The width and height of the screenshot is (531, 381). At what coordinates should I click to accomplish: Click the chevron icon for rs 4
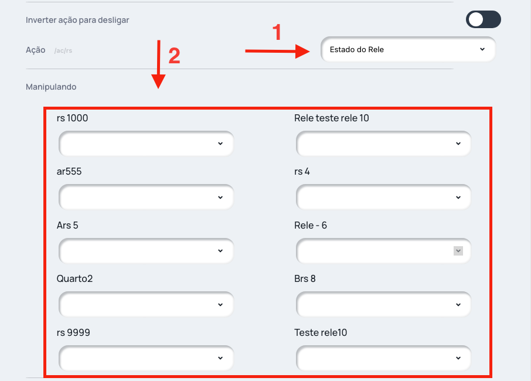pos(458,198)
